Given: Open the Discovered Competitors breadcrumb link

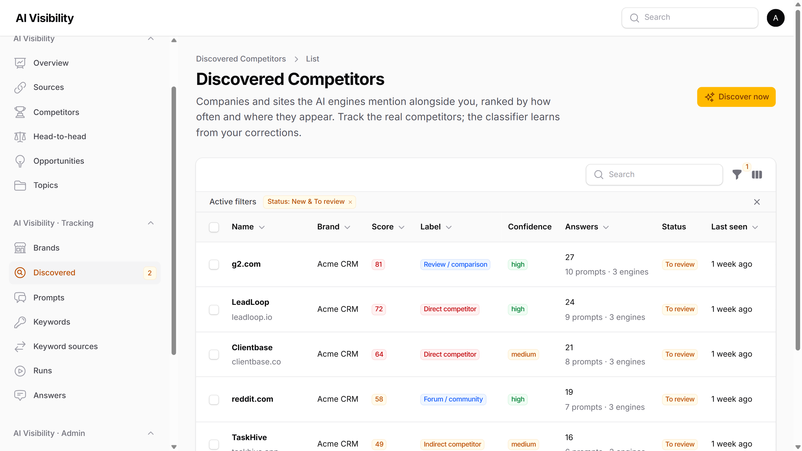Looking at the screenshot, I should tap(241, 59).
